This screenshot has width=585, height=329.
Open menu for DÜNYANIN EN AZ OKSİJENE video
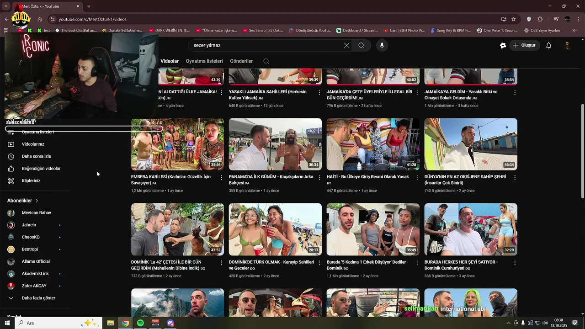(515, 177)
